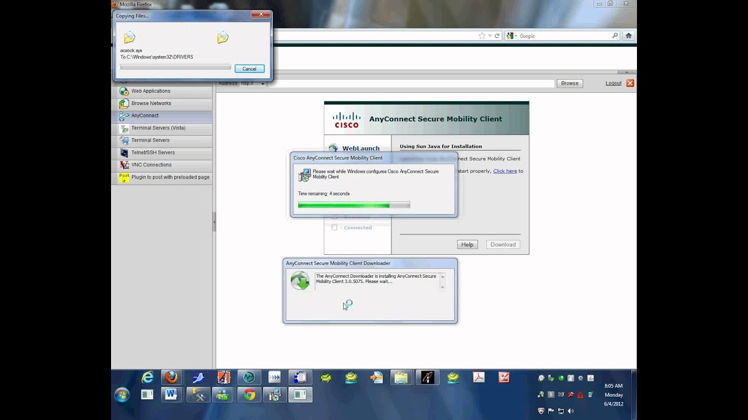Click the 'acsock.sys' filename text
This screenshot has width=748, height=420.
point(131,51)
